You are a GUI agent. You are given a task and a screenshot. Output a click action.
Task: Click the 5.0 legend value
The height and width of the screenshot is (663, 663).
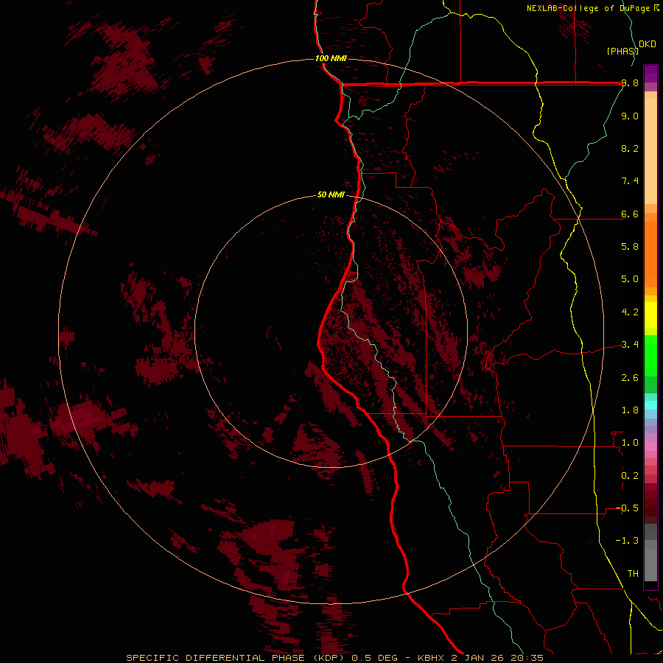coord(630,279)
